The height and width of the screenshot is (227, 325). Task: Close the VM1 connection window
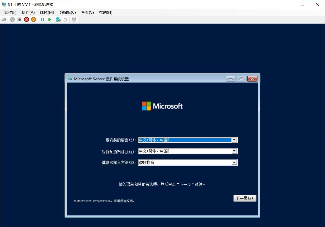[317, 4]
